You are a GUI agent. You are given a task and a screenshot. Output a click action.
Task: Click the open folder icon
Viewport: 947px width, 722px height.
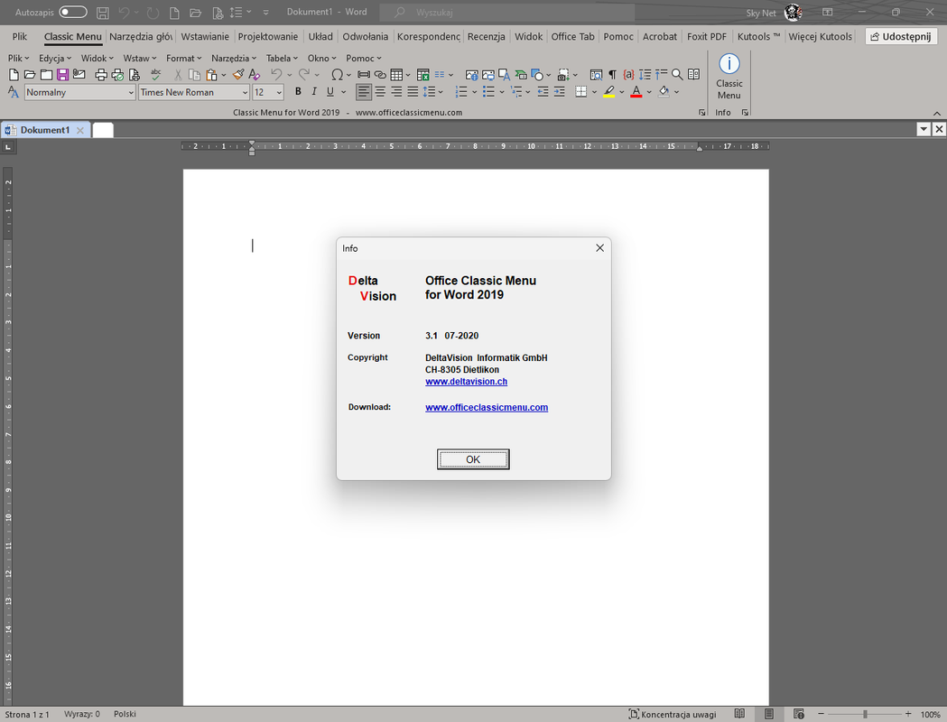[x=30, y=75]
